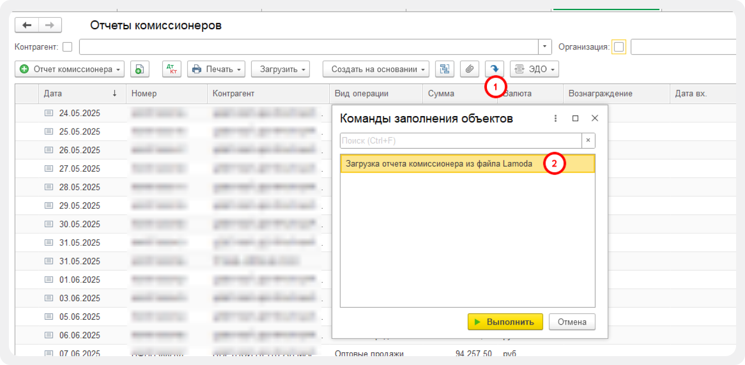745x365 pixels.
Task: Select the row dated 26.05.2025
Action: 173,150
